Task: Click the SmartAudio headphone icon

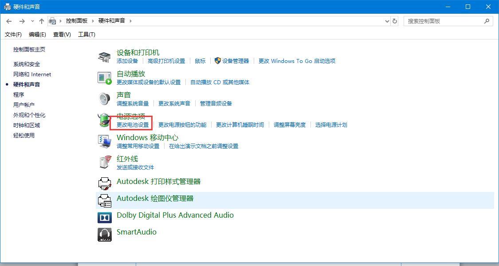Action: tap(104, 235)
